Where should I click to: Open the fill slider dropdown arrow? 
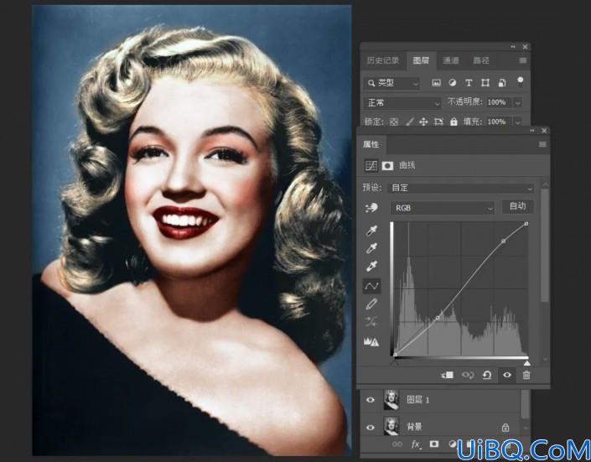pos(517,122)
